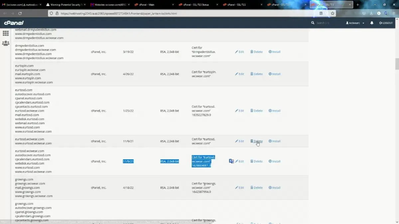Image resolution: width=399 pixels, height=224 pixels.
Task: Edit the growngs certificate dated 4/18/22
Action: pyautogui.click(x=239, y=188)
